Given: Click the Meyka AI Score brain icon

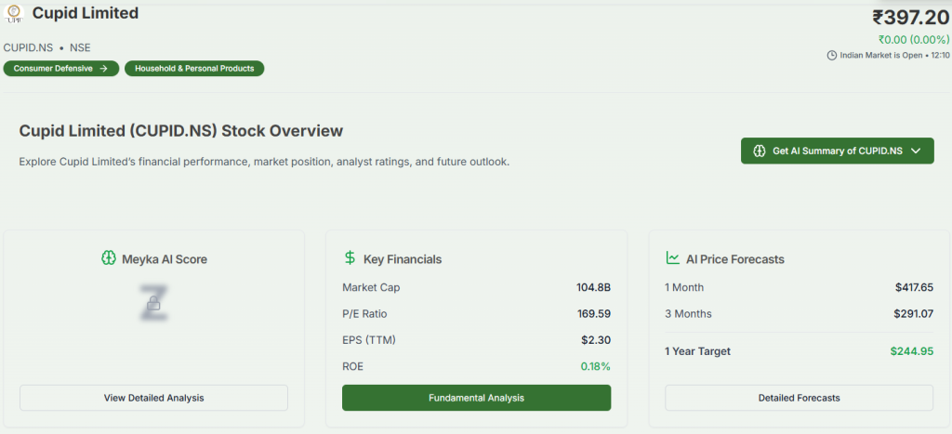Looking at the screenshot, I should coord(108,258).
